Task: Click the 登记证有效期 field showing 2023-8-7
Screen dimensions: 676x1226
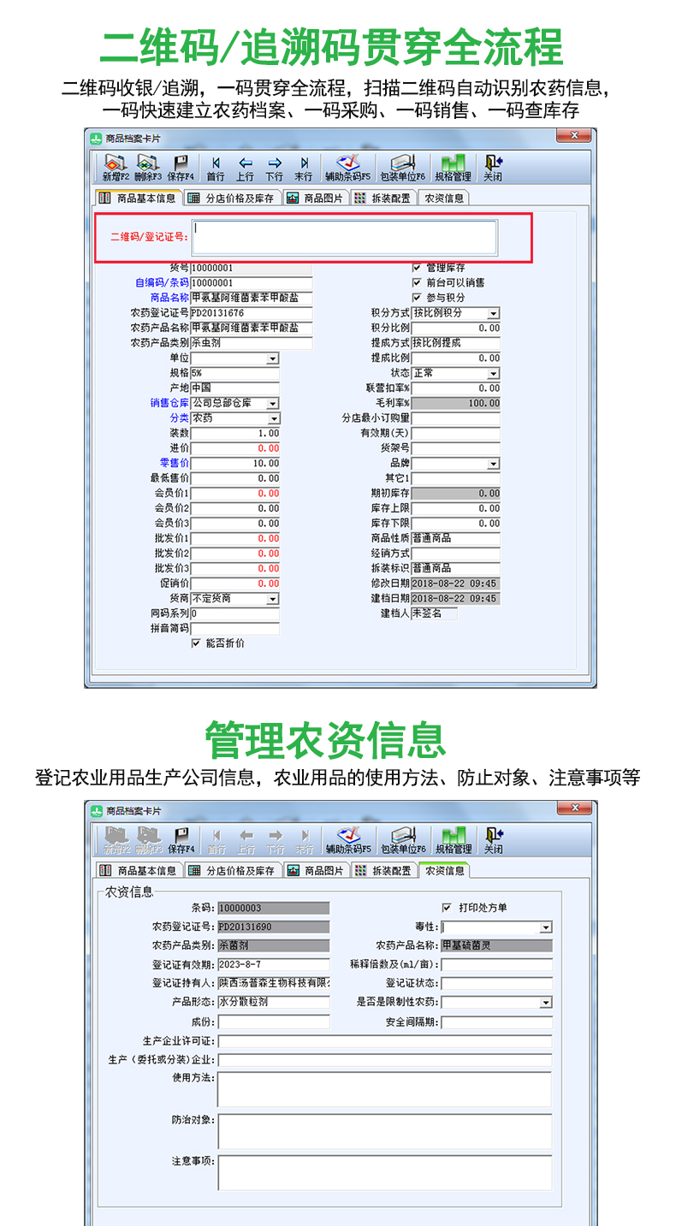Action: point(274,964)
